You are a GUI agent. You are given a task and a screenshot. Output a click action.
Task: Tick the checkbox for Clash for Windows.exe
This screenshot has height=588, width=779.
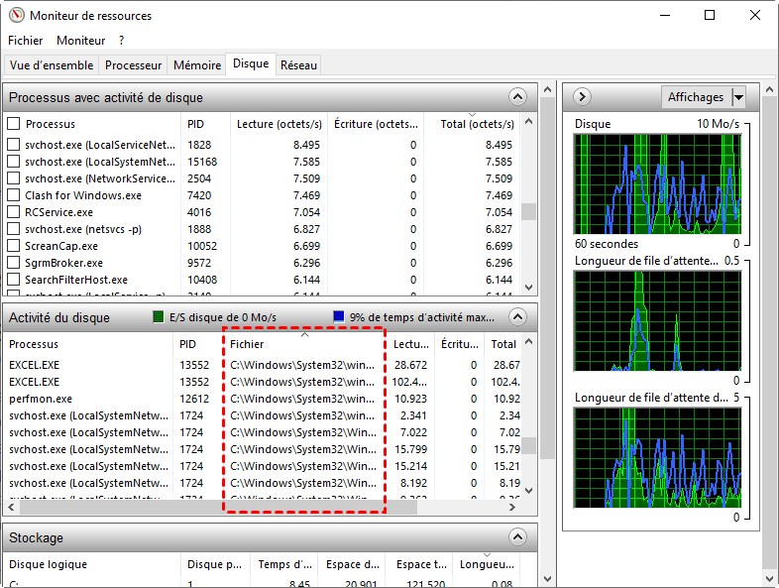tap(14, 195)
